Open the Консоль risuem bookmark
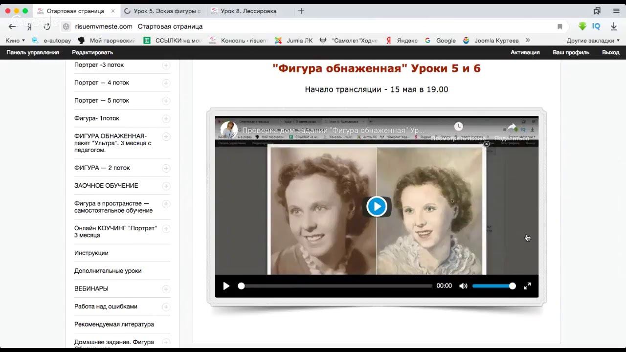Screen dimensions: 626x352 238,41
